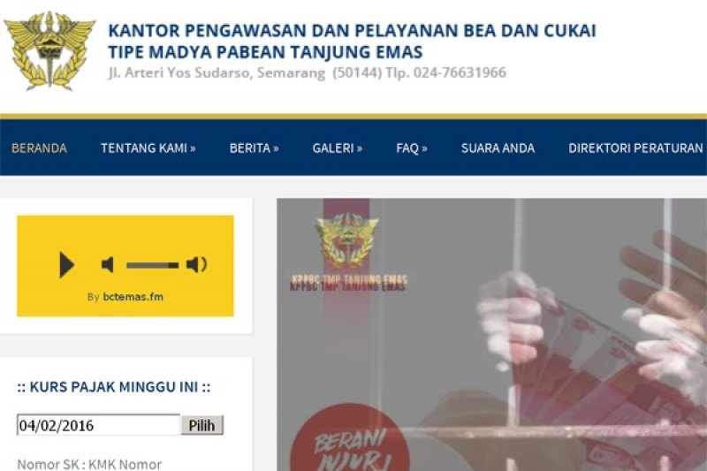Expand the BERITA menu

(x=254, y=148)
